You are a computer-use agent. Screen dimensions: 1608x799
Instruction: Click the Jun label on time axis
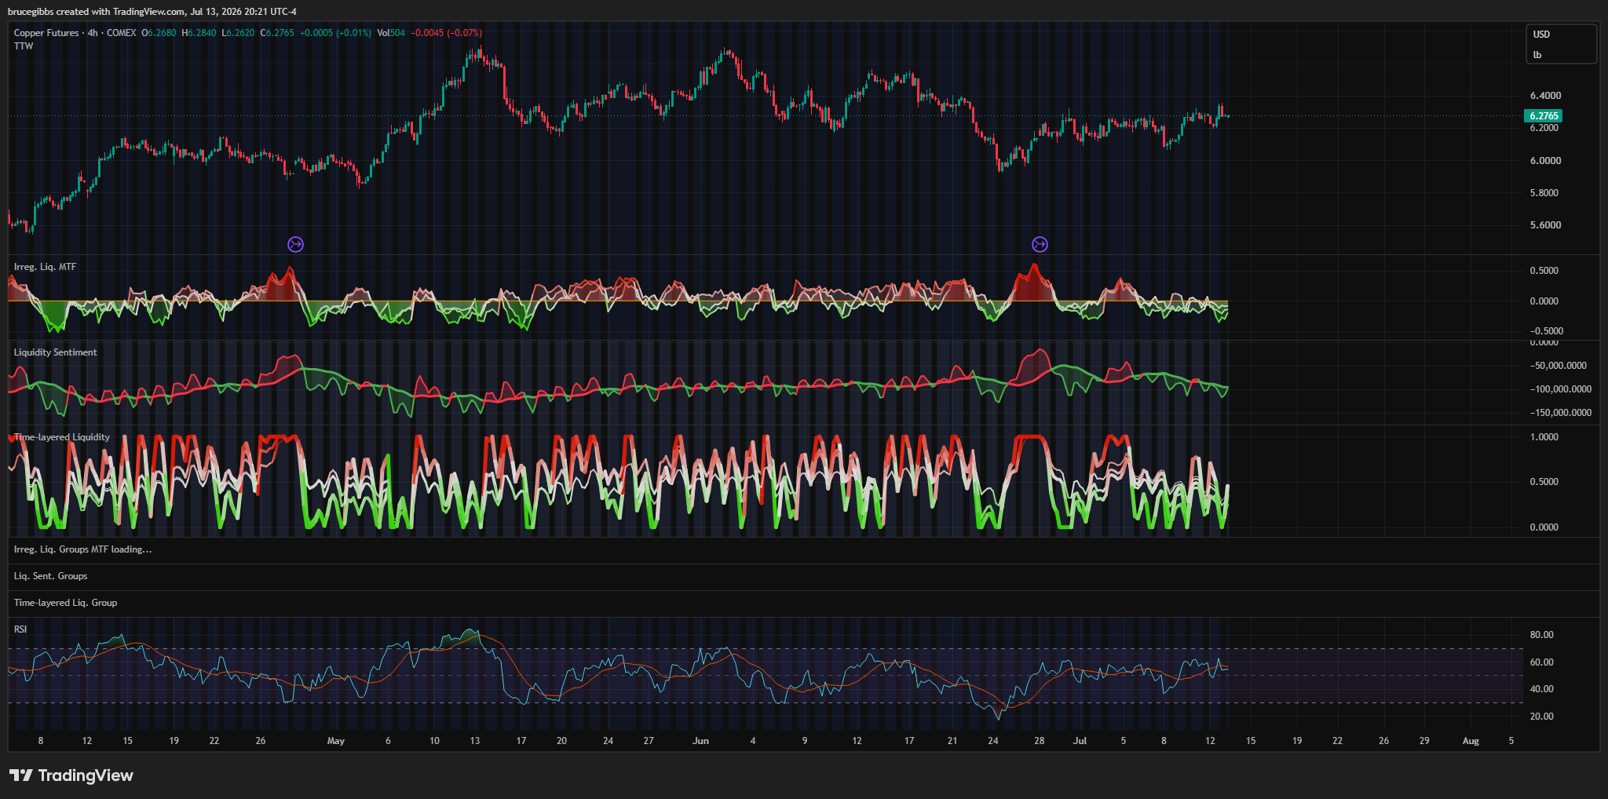701,741
